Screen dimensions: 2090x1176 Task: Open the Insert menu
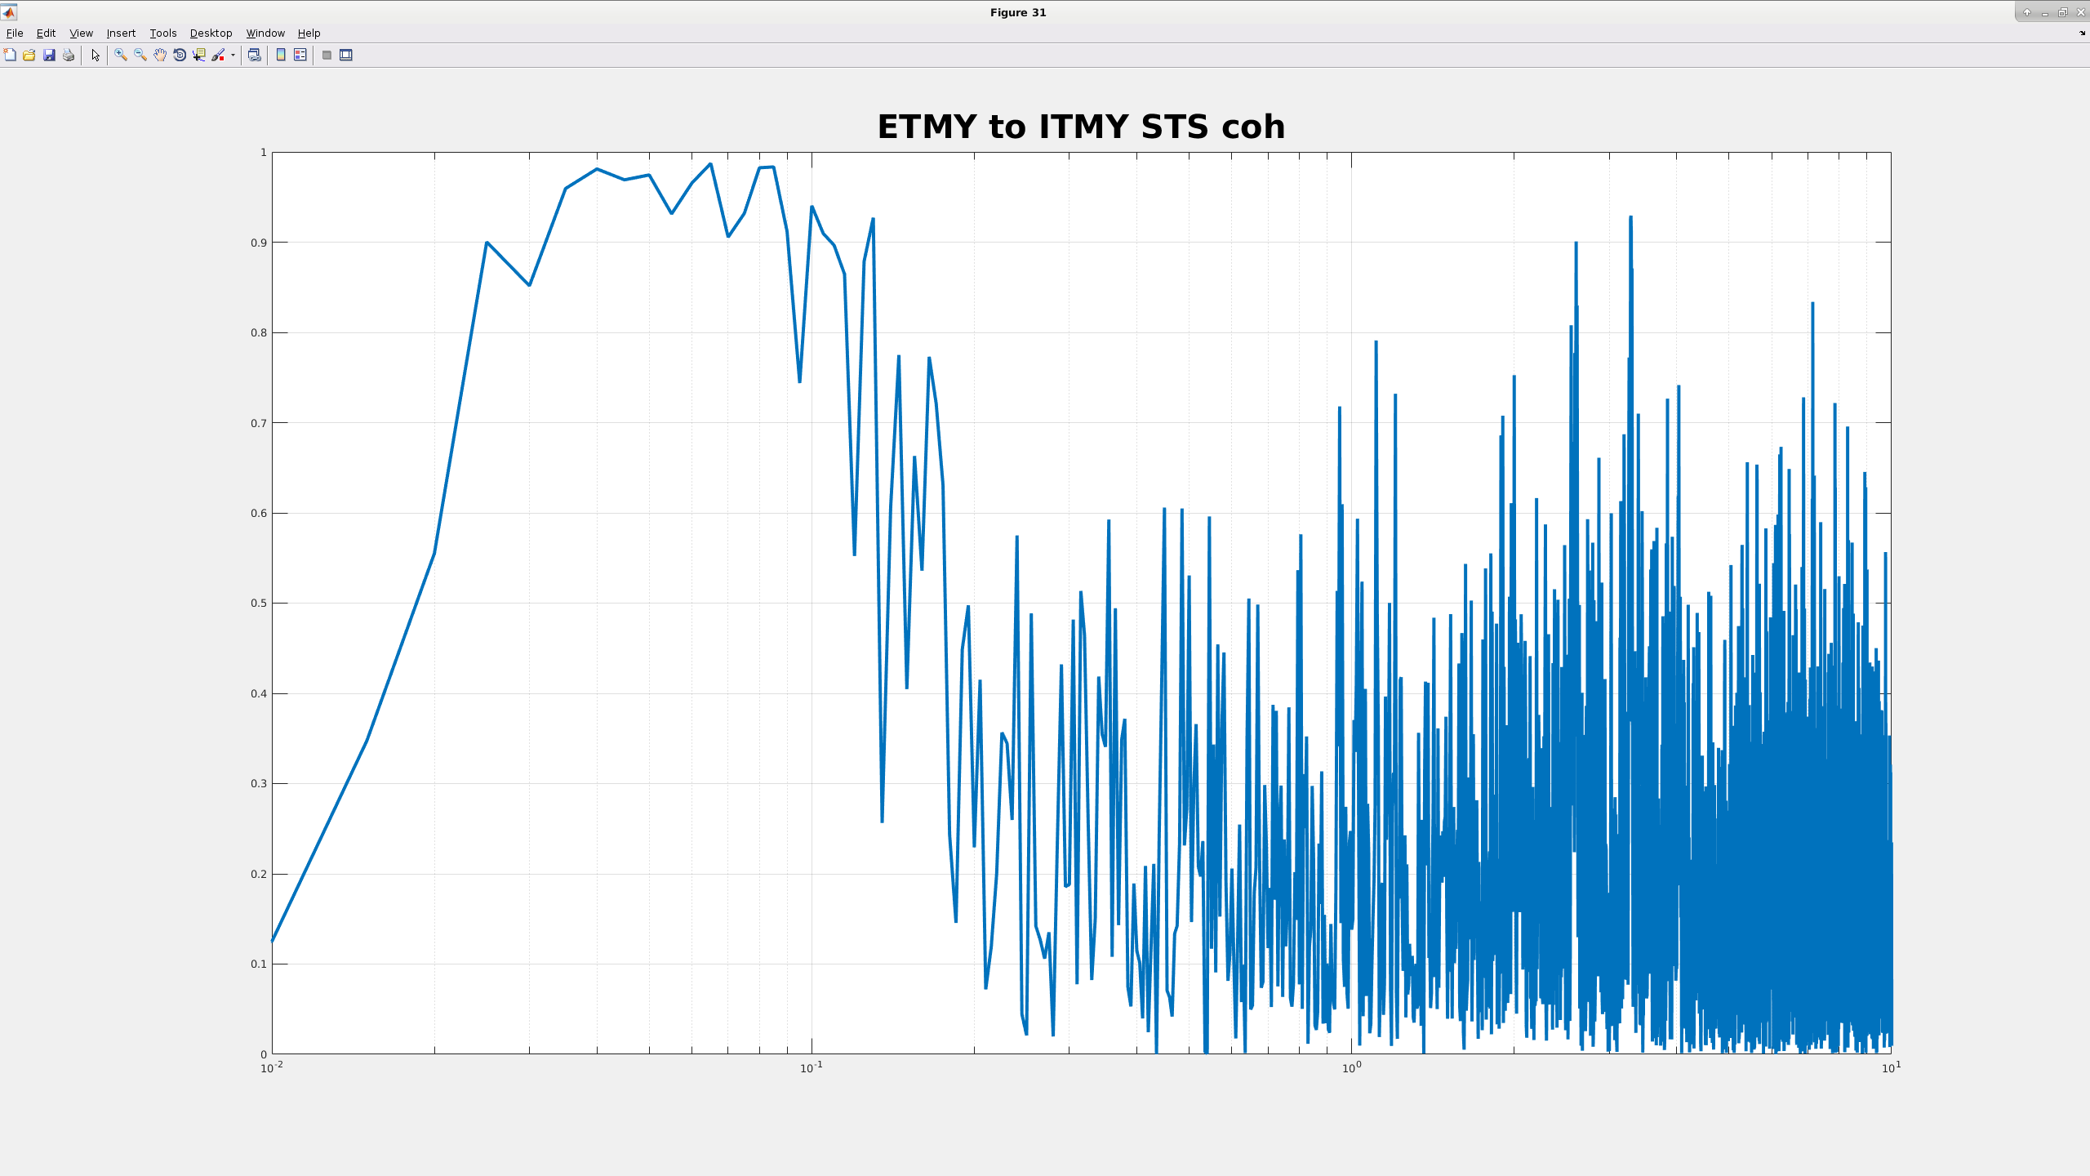pyautogui.click(x=121, y=33)
